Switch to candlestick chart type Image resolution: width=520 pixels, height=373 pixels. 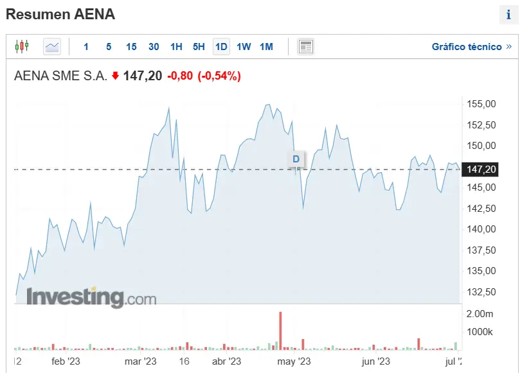[22, 46]
